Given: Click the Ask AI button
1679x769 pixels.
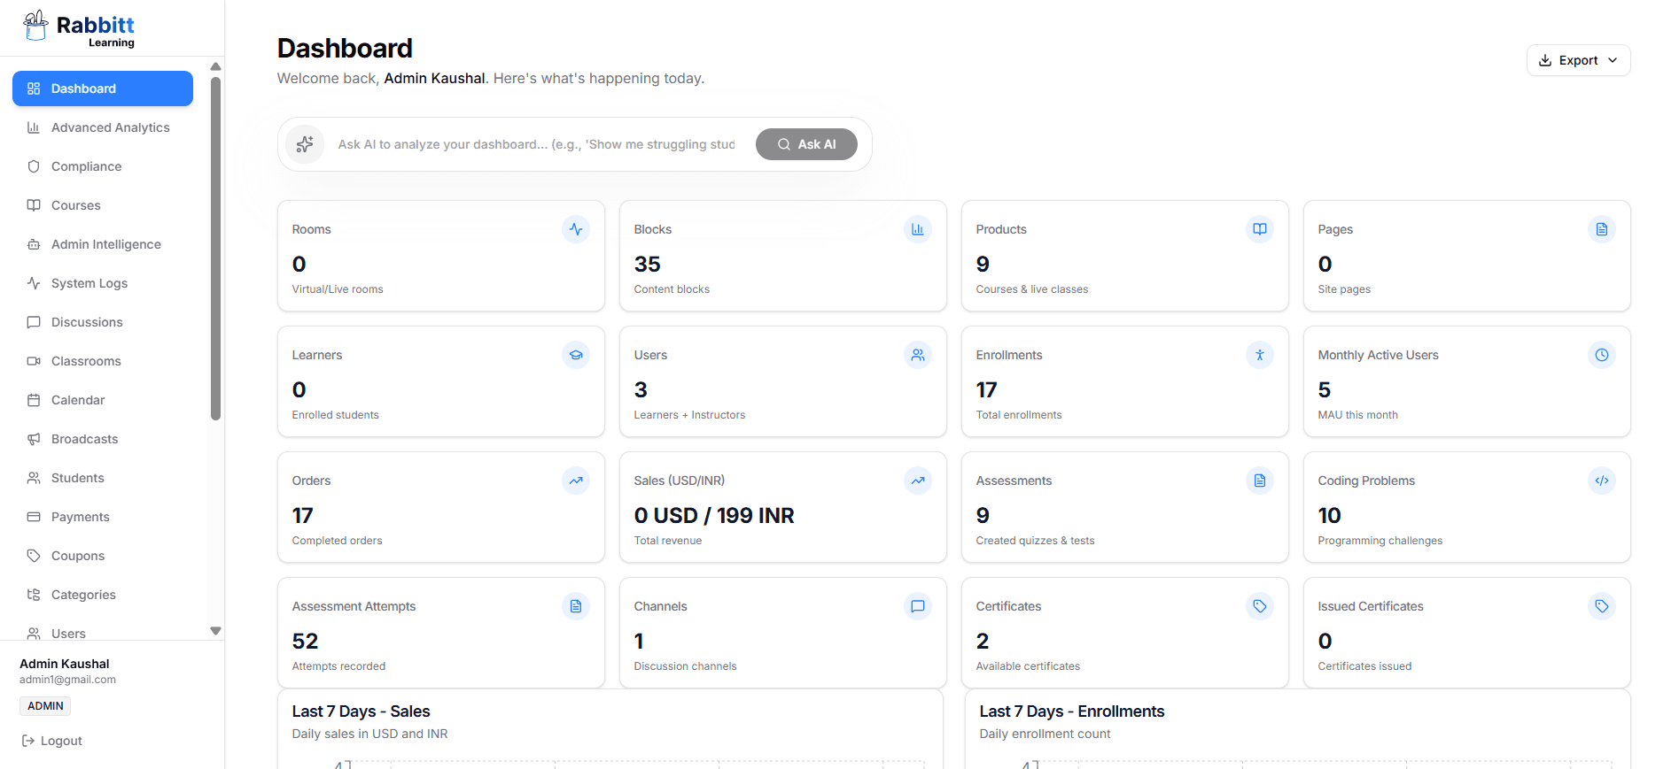Looking at the screenshot, I should pos(806,144).
